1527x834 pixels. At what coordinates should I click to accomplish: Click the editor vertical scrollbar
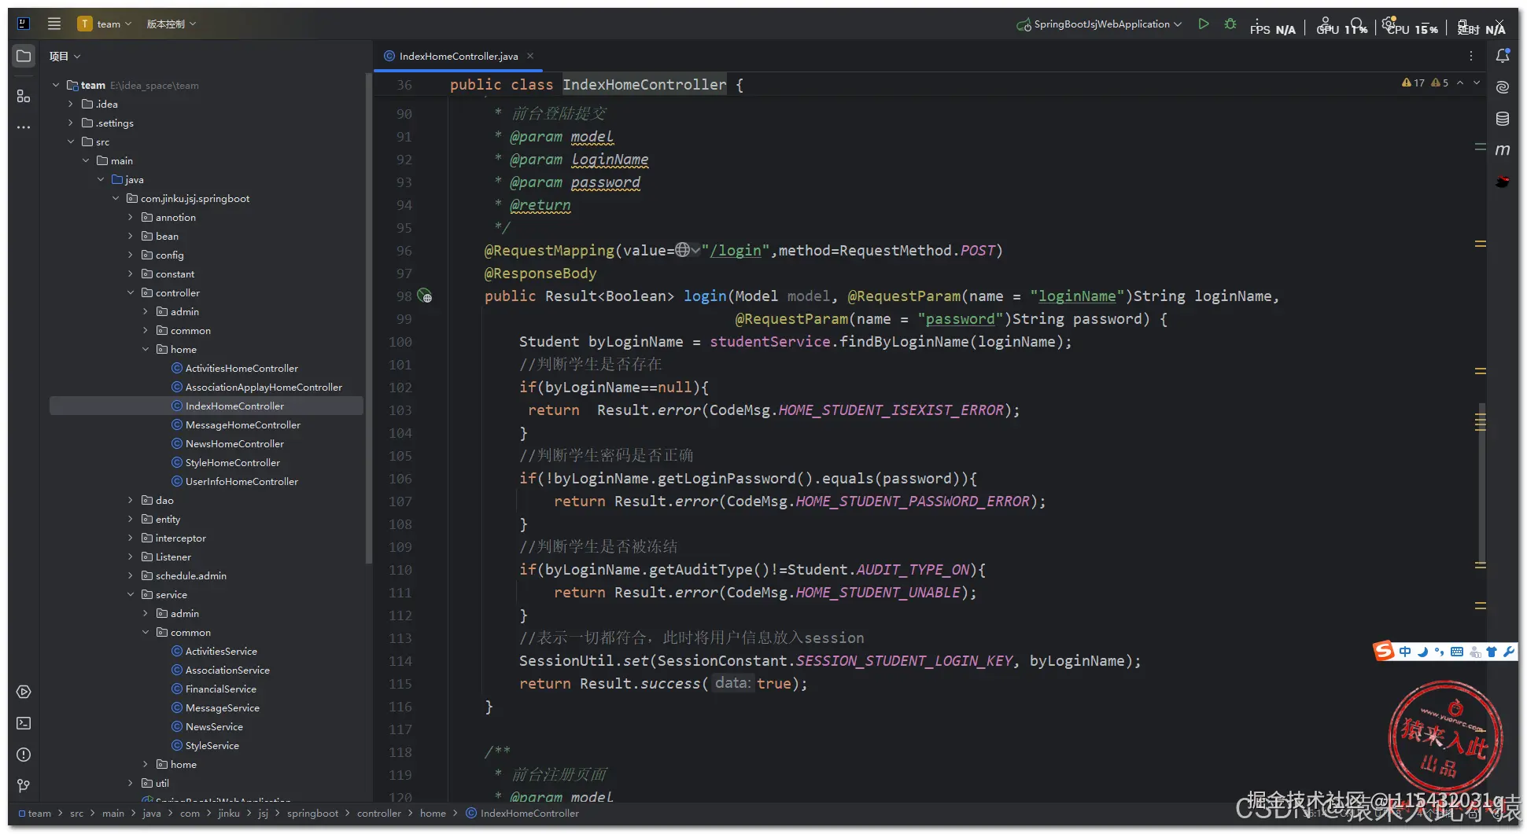pyautogui.click(x=1482, y=483)
